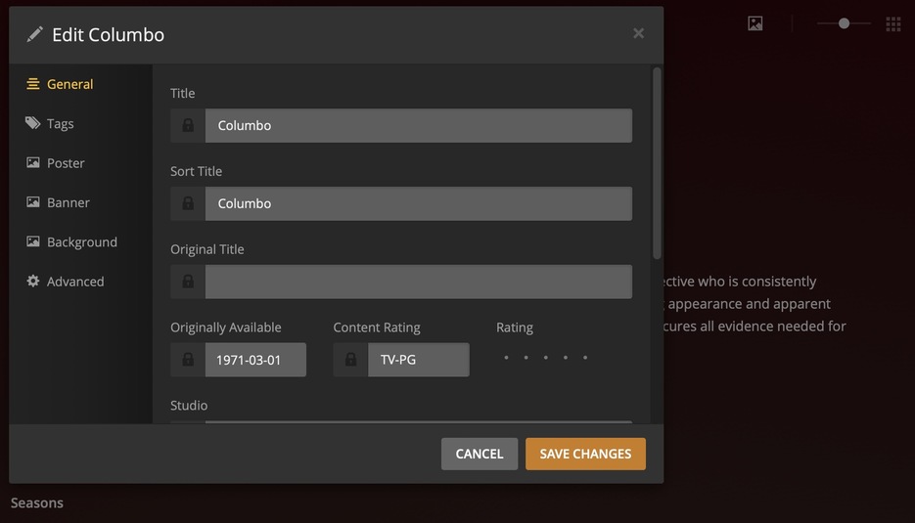Switch to the Poster section
This screenshot has width=915, height=523.
coord(56,163)
